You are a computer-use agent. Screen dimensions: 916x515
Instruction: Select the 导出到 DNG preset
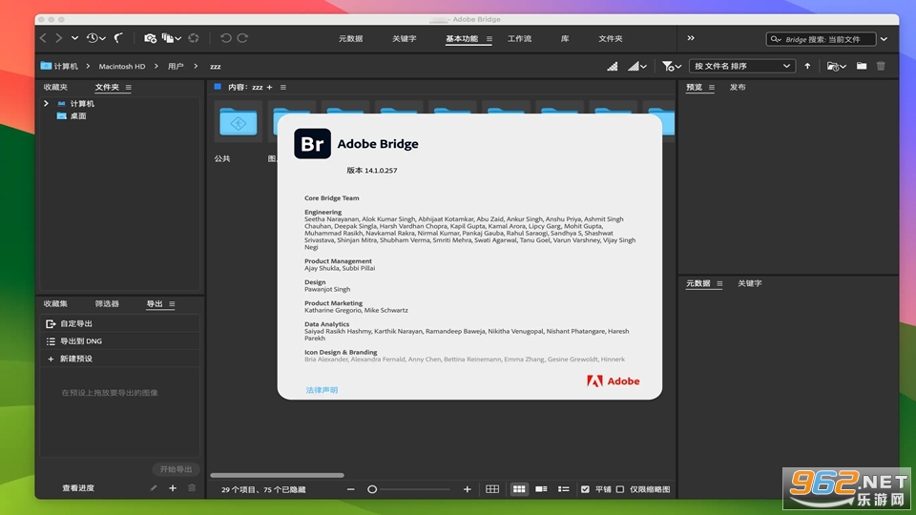click(120, 341)
